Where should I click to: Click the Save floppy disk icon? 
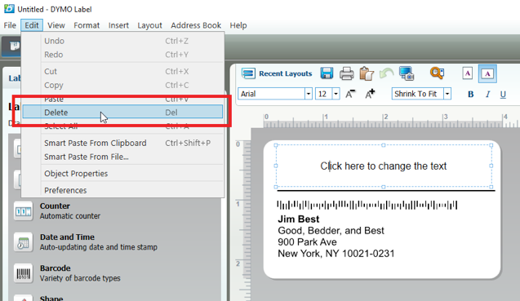(x=327, y=73)
